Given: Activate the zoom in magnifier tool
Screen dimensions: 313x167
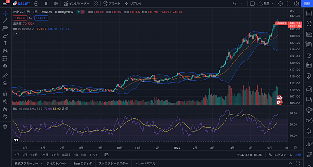Looking at the screenshot, I should (x=5, y=83).
